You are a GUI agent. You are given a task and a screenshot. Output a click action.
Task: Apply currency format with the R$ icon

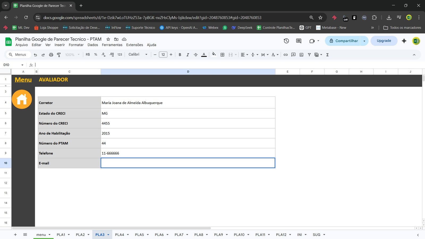point(88,55)
